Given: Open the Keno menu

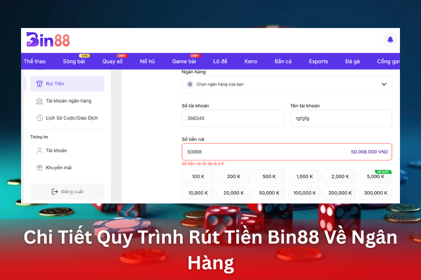Looking at the screenshot, I should tap(251, 61).
